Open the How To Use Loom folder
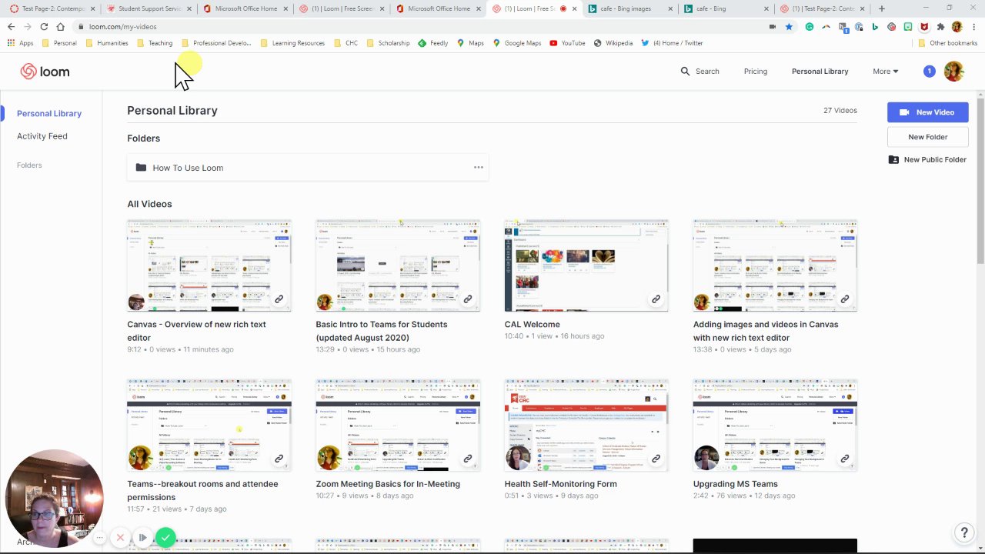This screenshot has height=554, width=985. 308,168
